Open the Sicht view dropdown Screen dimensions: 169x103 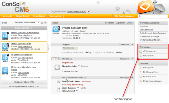pyautogui.click(x=27, y=23)
